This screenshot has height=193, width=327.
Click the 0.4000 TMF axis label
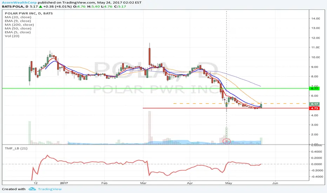pyautogui.click(x=316, y=152)
